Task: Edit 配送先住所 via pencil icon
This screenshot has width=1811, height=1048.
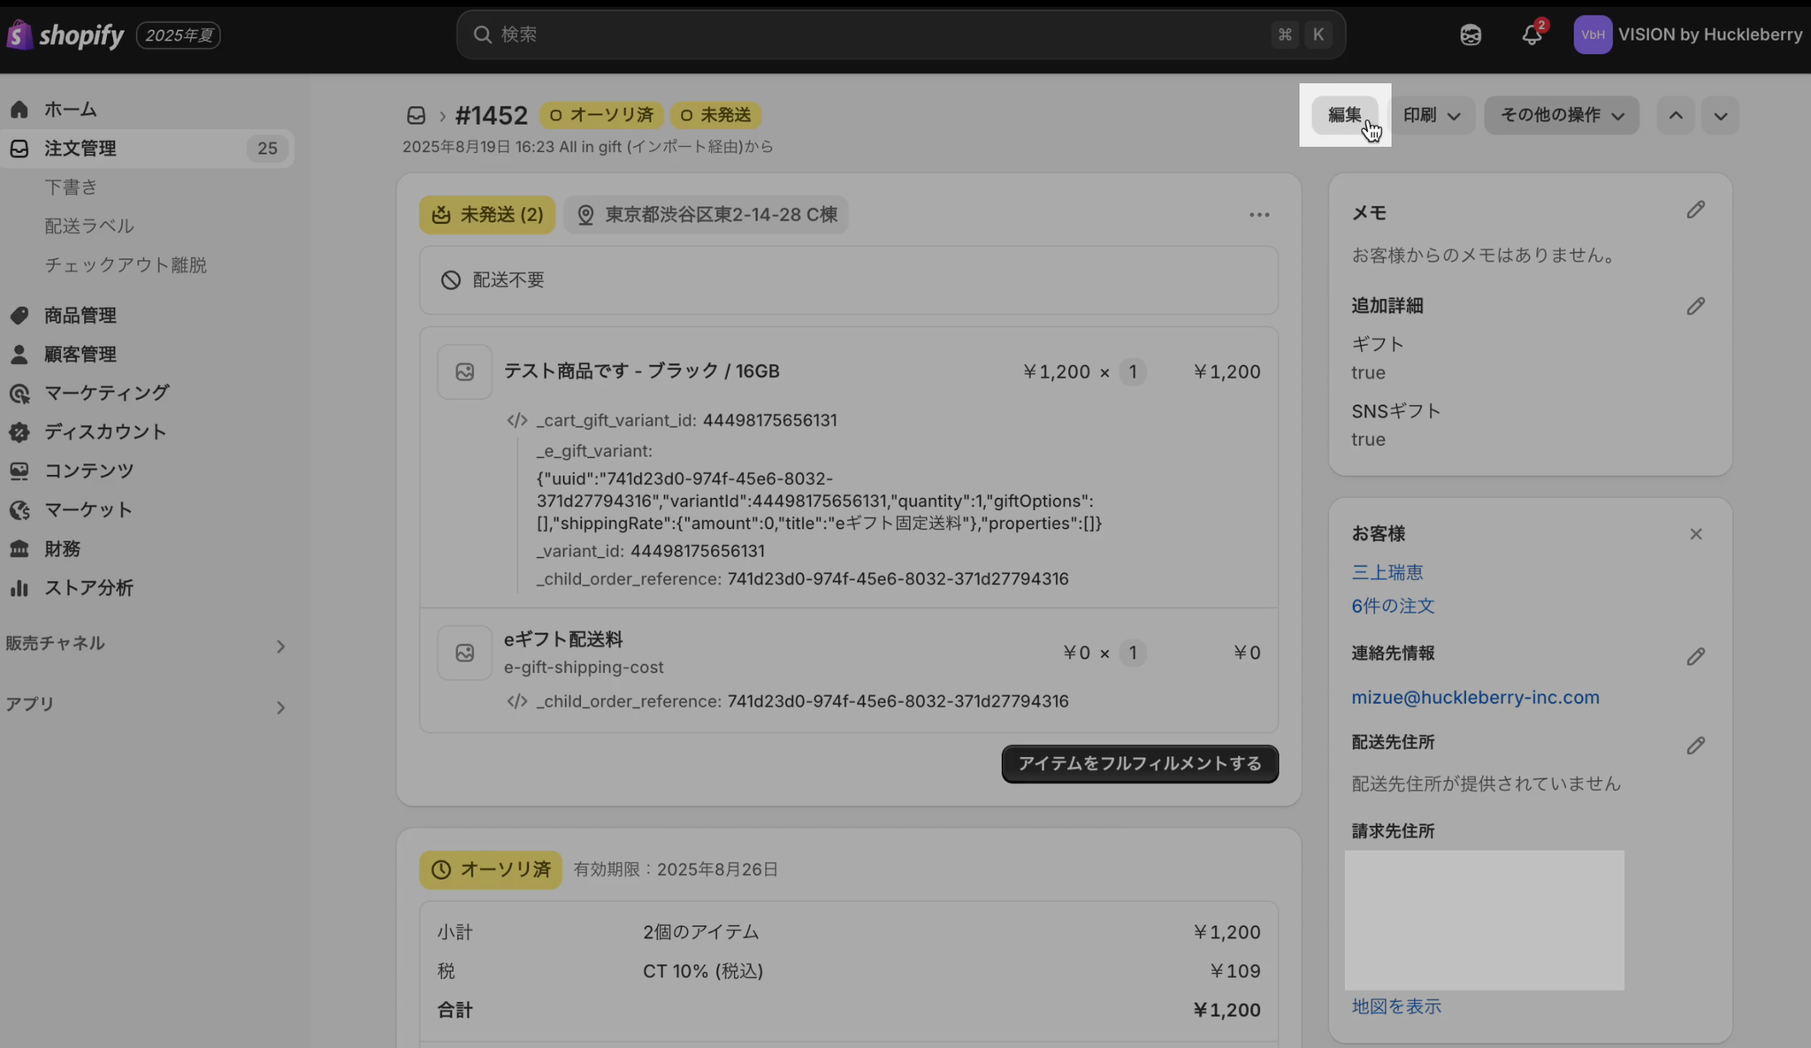Action: [x=1695, y=746]
